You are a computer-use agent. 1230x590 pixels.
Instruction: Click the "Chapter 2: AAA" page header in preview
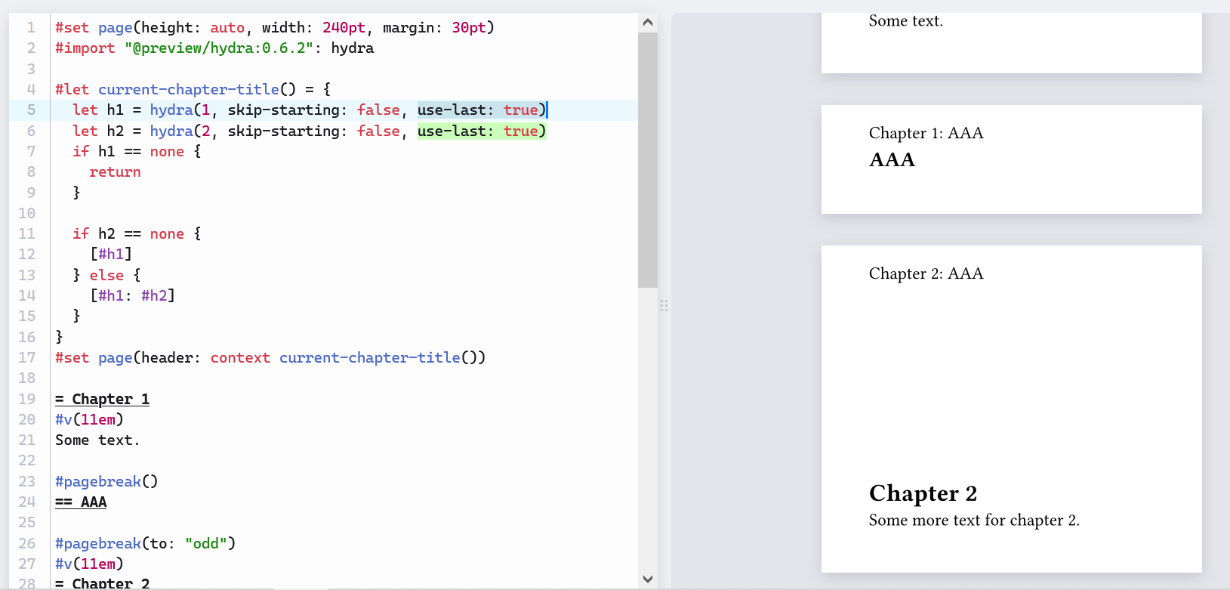926,274
